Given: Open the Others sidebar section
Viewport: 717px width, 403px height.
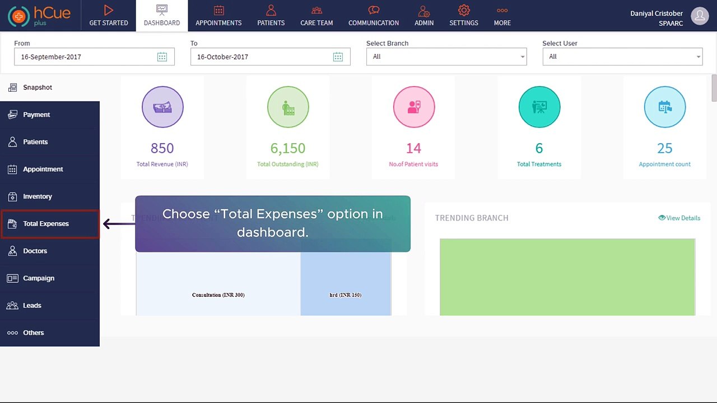Looking at the screenshot, I should tap(50, 332).
